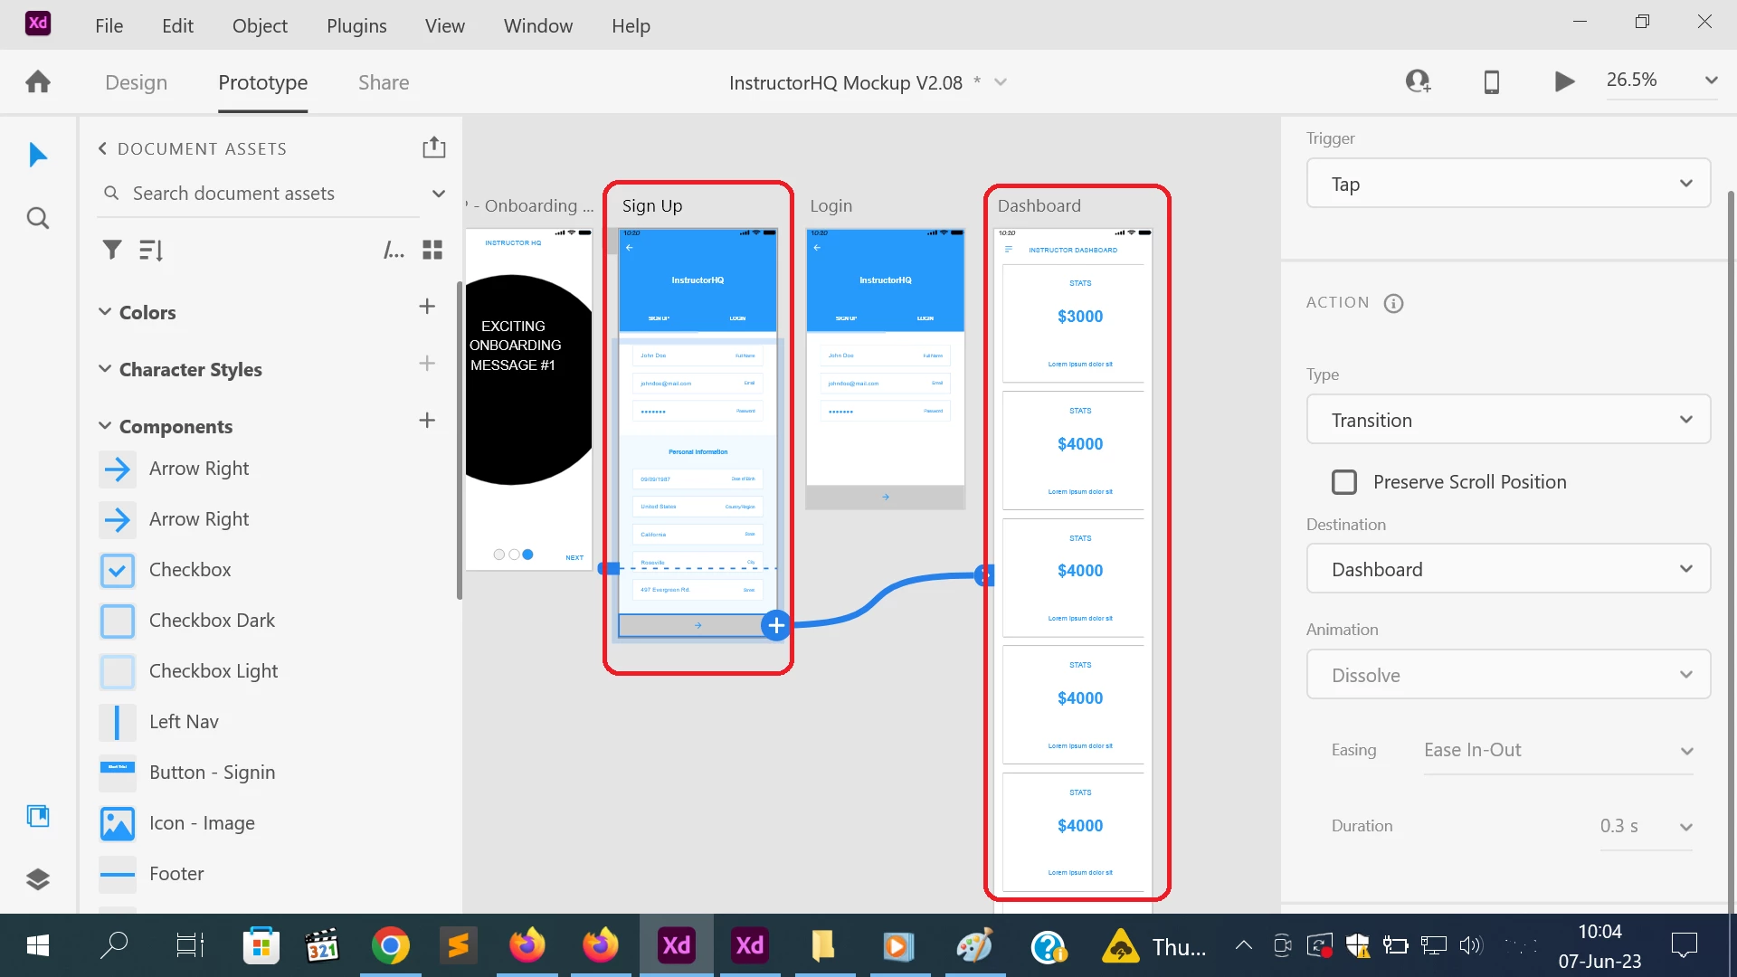Enable Preserve Scroll Position checkbox
The image size is (1737, 977).
(x=1344, y=482)
